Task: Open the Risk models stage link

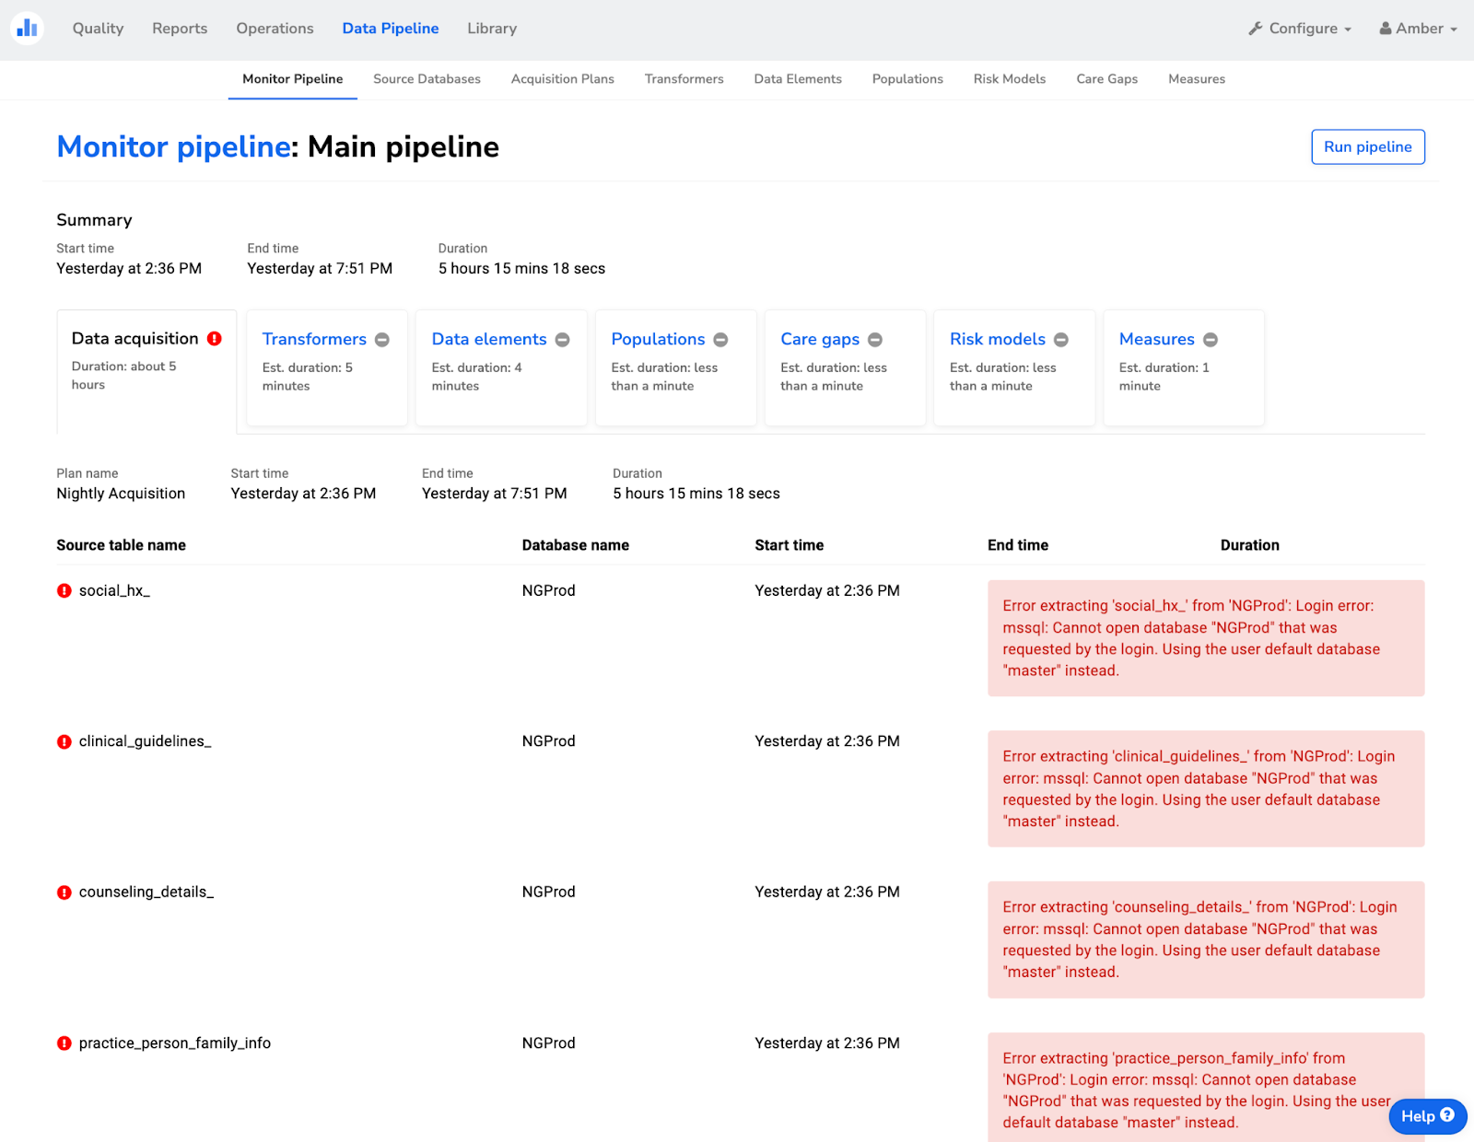Action: tap(997, 339)
